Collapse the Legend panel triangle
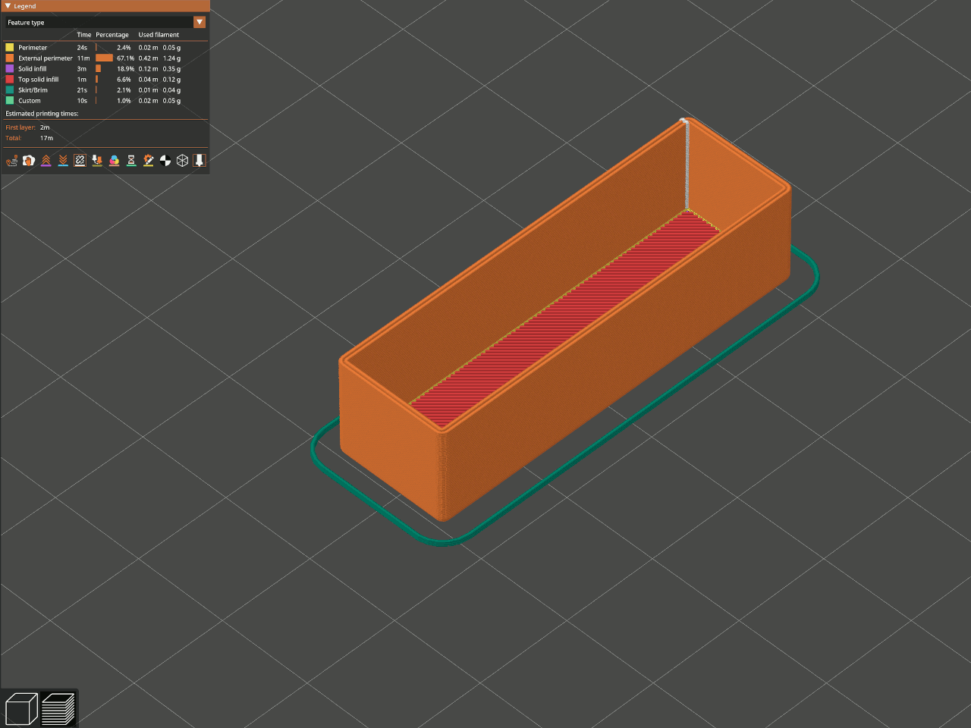Viewport: 971px width, 728px height. click(x=8, y=6)
